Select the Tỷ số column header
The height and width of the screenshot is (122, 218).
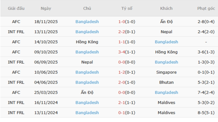click(x=127, y=8)
